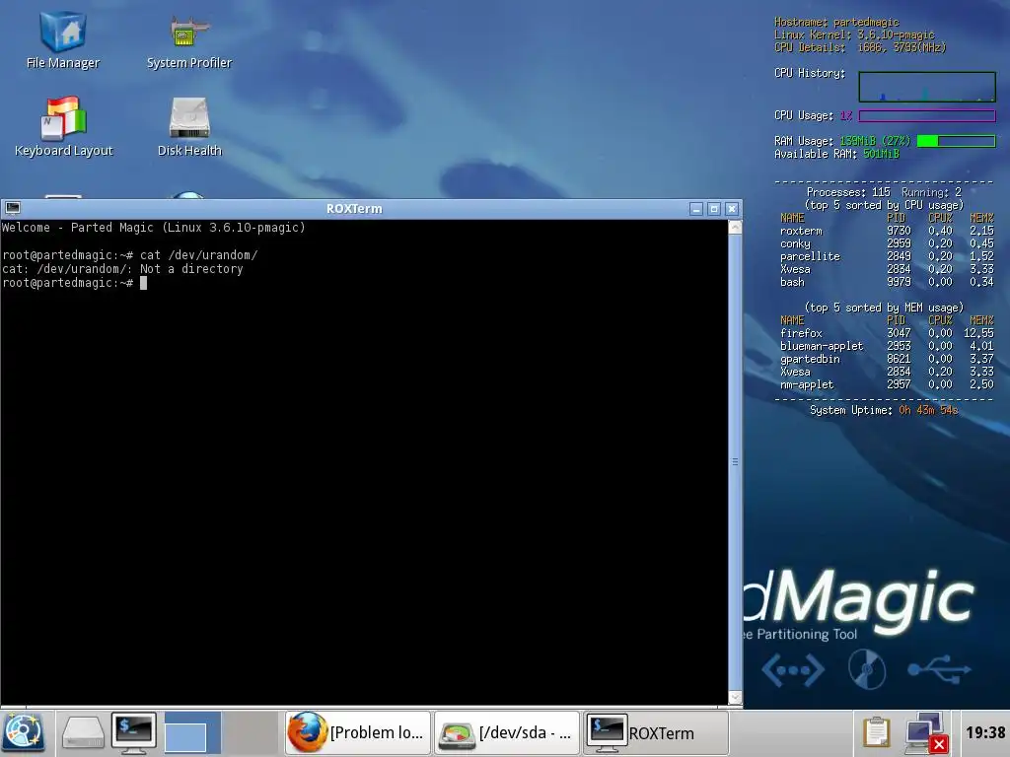The image size is (1010, 757).
Task: Click the Hostname: partedmagic text
Action: [836, 22]
